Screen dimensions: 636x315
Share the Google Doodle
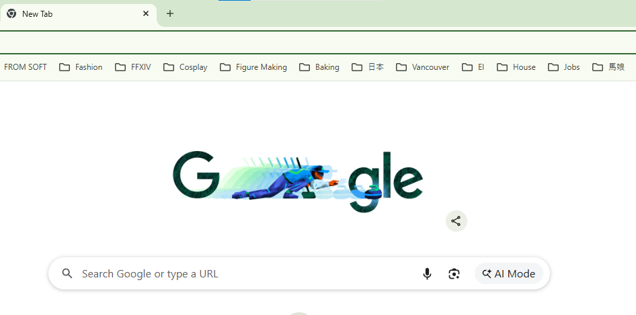pyautogui.click(x=456, y=221)
